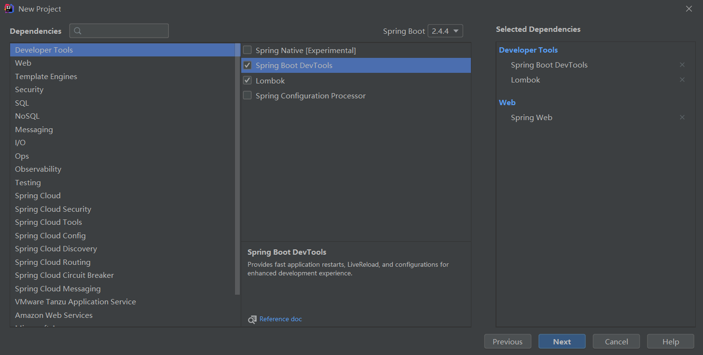
Task: Enable Spring Native [Experimental] checkbox
Action: tap(248, 50)
